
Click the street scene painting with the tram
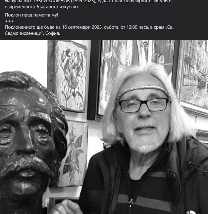pos(194,76)
